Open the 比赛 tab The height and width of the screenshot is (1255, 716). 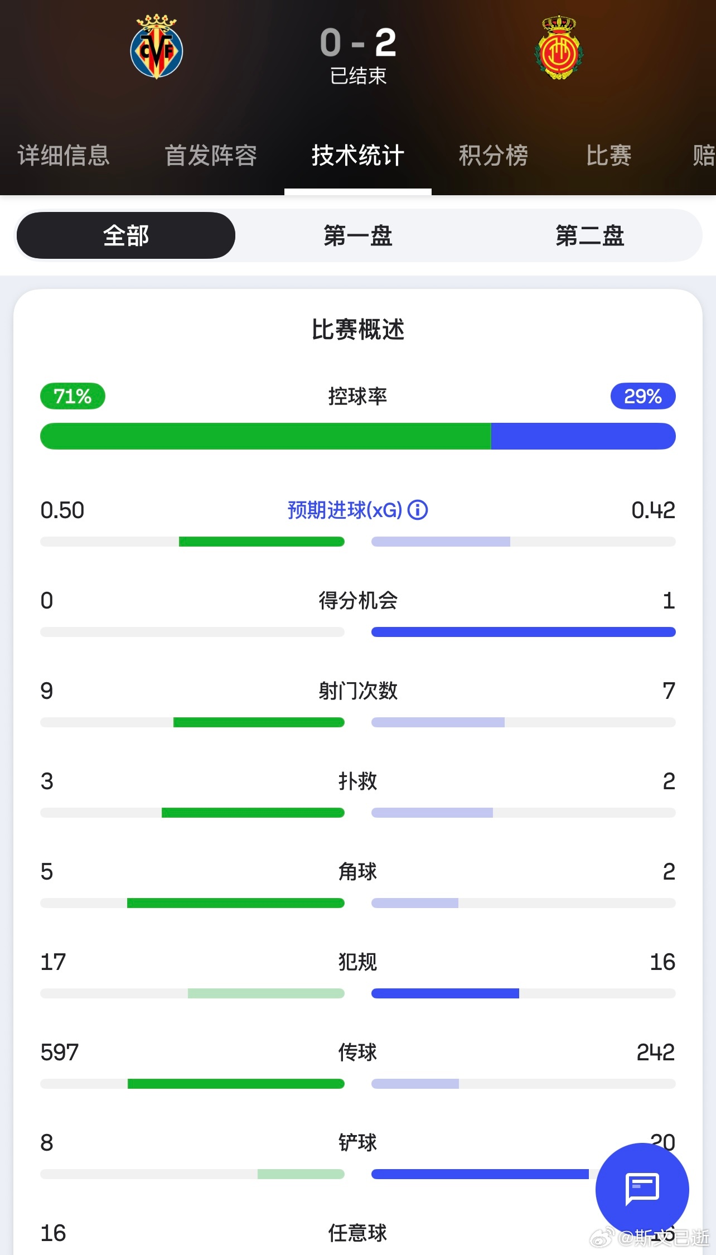[609, 156]
